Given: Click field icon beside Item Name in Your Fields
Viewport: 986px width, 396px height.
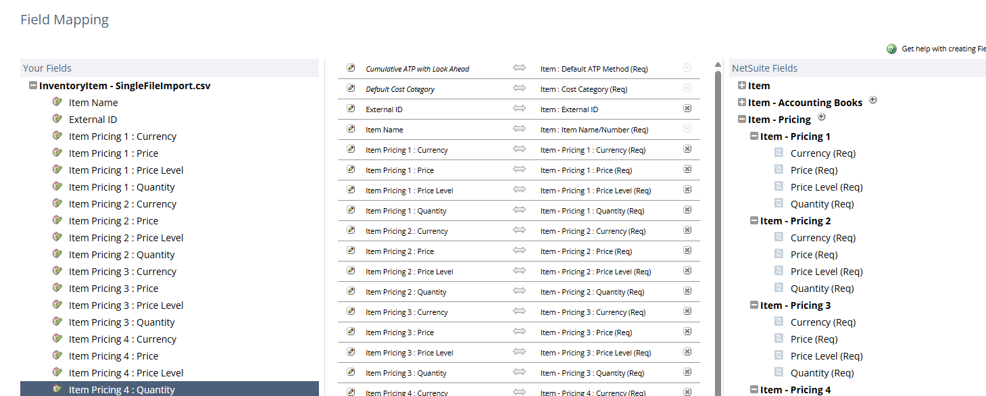Looking at the screenshot, I should click(x=57, y=102).
